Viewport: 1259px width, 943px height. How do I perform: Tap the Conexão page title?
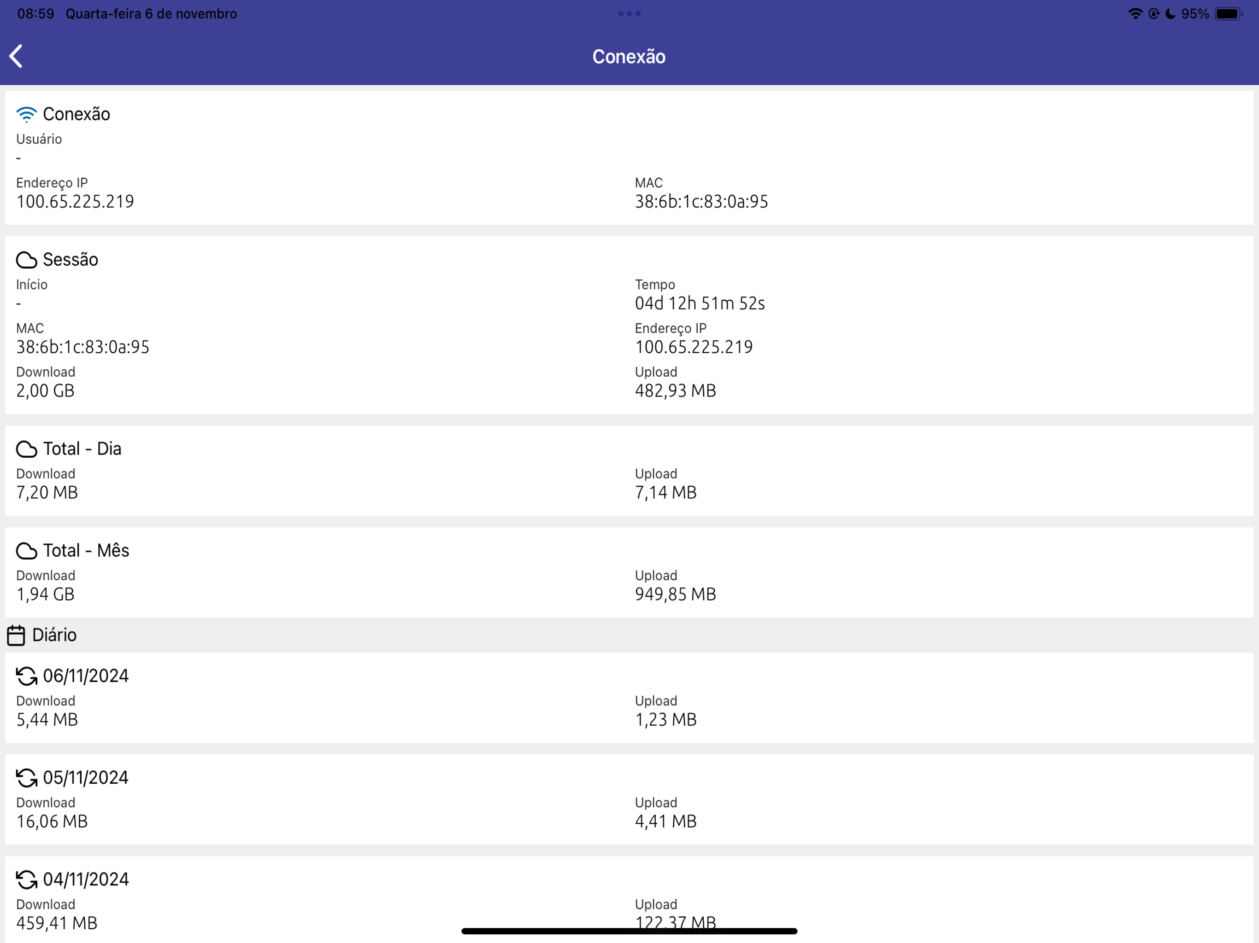pos(629,56)
